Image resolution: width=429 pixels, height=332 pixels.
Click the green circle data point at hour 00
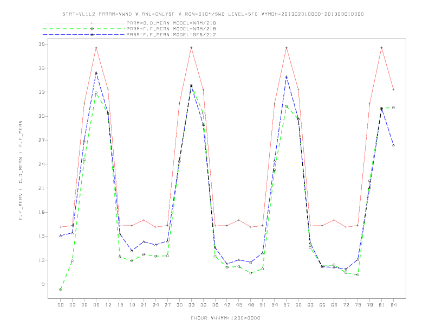(x=61, y=290)
